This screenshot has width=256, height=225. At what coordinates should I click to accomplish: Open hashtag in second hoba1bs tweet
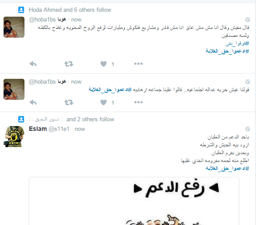(x=110, y=90)
